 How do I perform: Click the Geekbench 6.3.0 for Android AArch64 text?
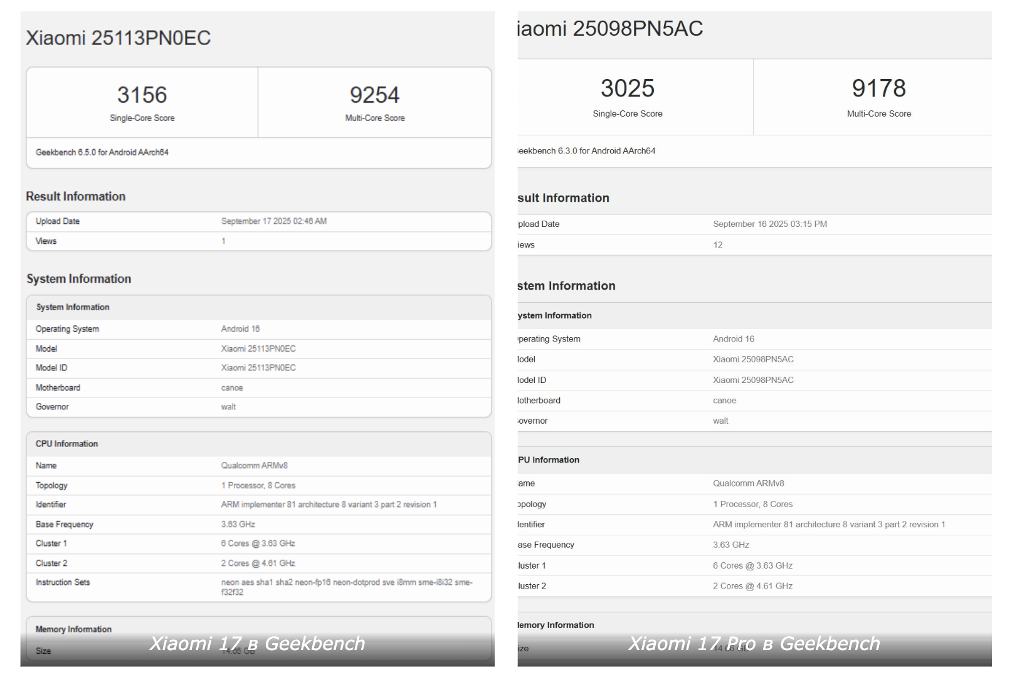pyautogui.click(x=586, y=151)
